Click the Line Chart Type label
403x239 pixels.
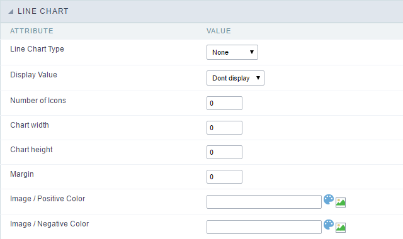(37, 49)
